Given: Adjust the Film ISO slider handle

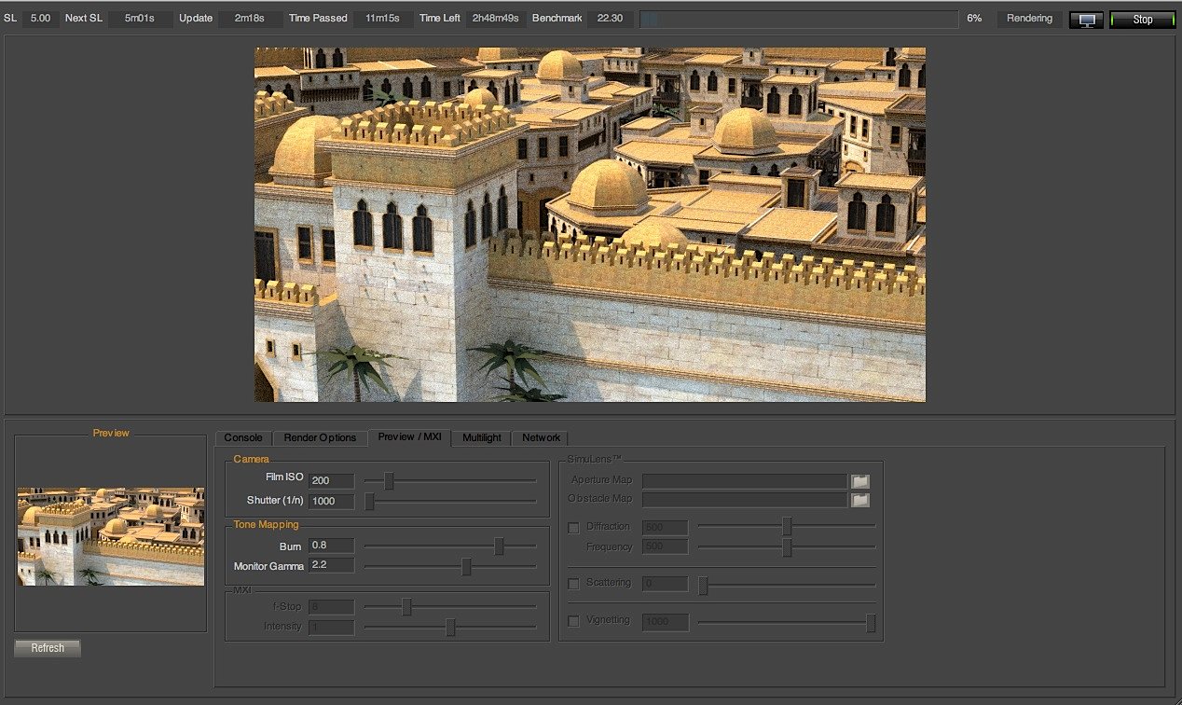Looking at the screenshot, I should (x=389, y=481).
